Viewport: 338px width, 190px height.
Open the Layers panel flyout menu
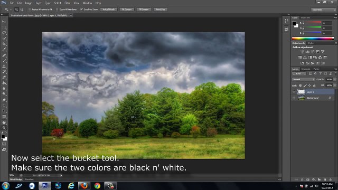tap(335, 69)
